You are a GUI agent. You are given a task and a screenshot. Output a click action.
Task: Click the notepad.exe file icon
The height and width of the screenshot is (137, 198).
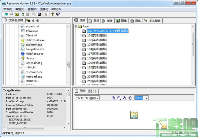point(22,77)
